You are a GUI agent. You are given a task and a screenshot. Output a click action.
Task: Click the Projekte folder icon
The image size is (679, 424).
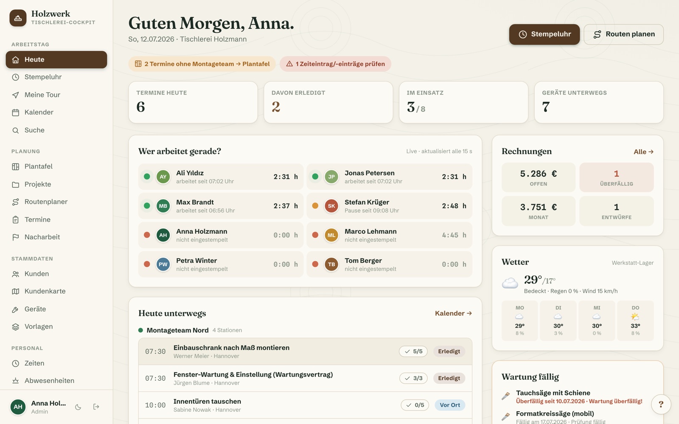tap(16, 184)
